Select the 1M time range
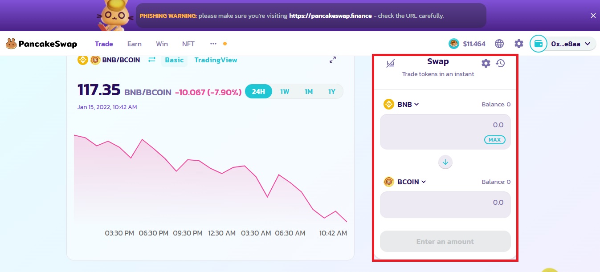This screenshot has width=600, height=272. click(x=309, y=91)
